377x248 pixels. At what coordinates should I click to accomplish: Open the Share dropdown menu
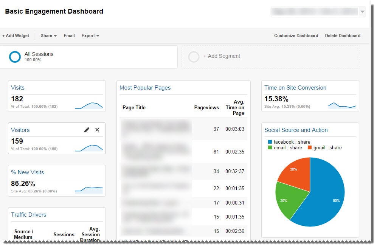pyautogui.click(x=49, y=36)
